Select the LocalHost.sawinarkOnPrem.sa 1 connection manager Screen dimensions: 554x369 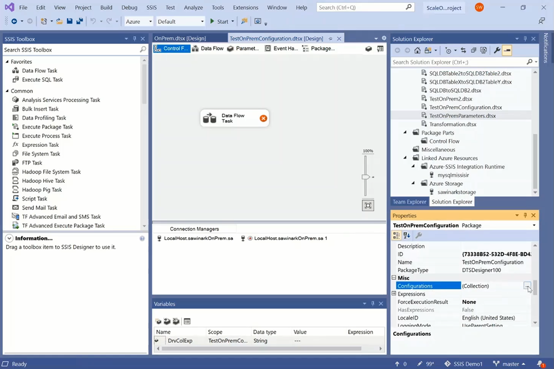coord(284,238)
